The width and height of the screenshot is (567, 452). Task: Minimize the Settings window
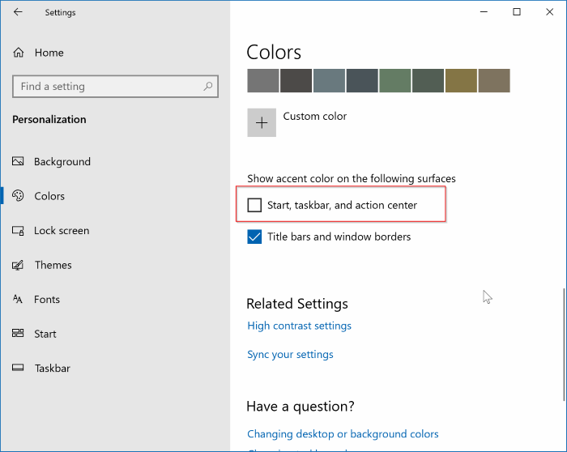[484, 12]
